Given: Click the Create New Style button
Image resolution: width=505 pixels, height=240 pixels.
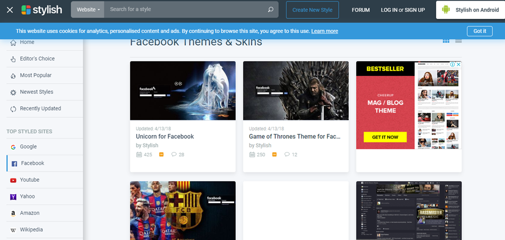Looking at the screenshot, I should click(x=312, y=10).
